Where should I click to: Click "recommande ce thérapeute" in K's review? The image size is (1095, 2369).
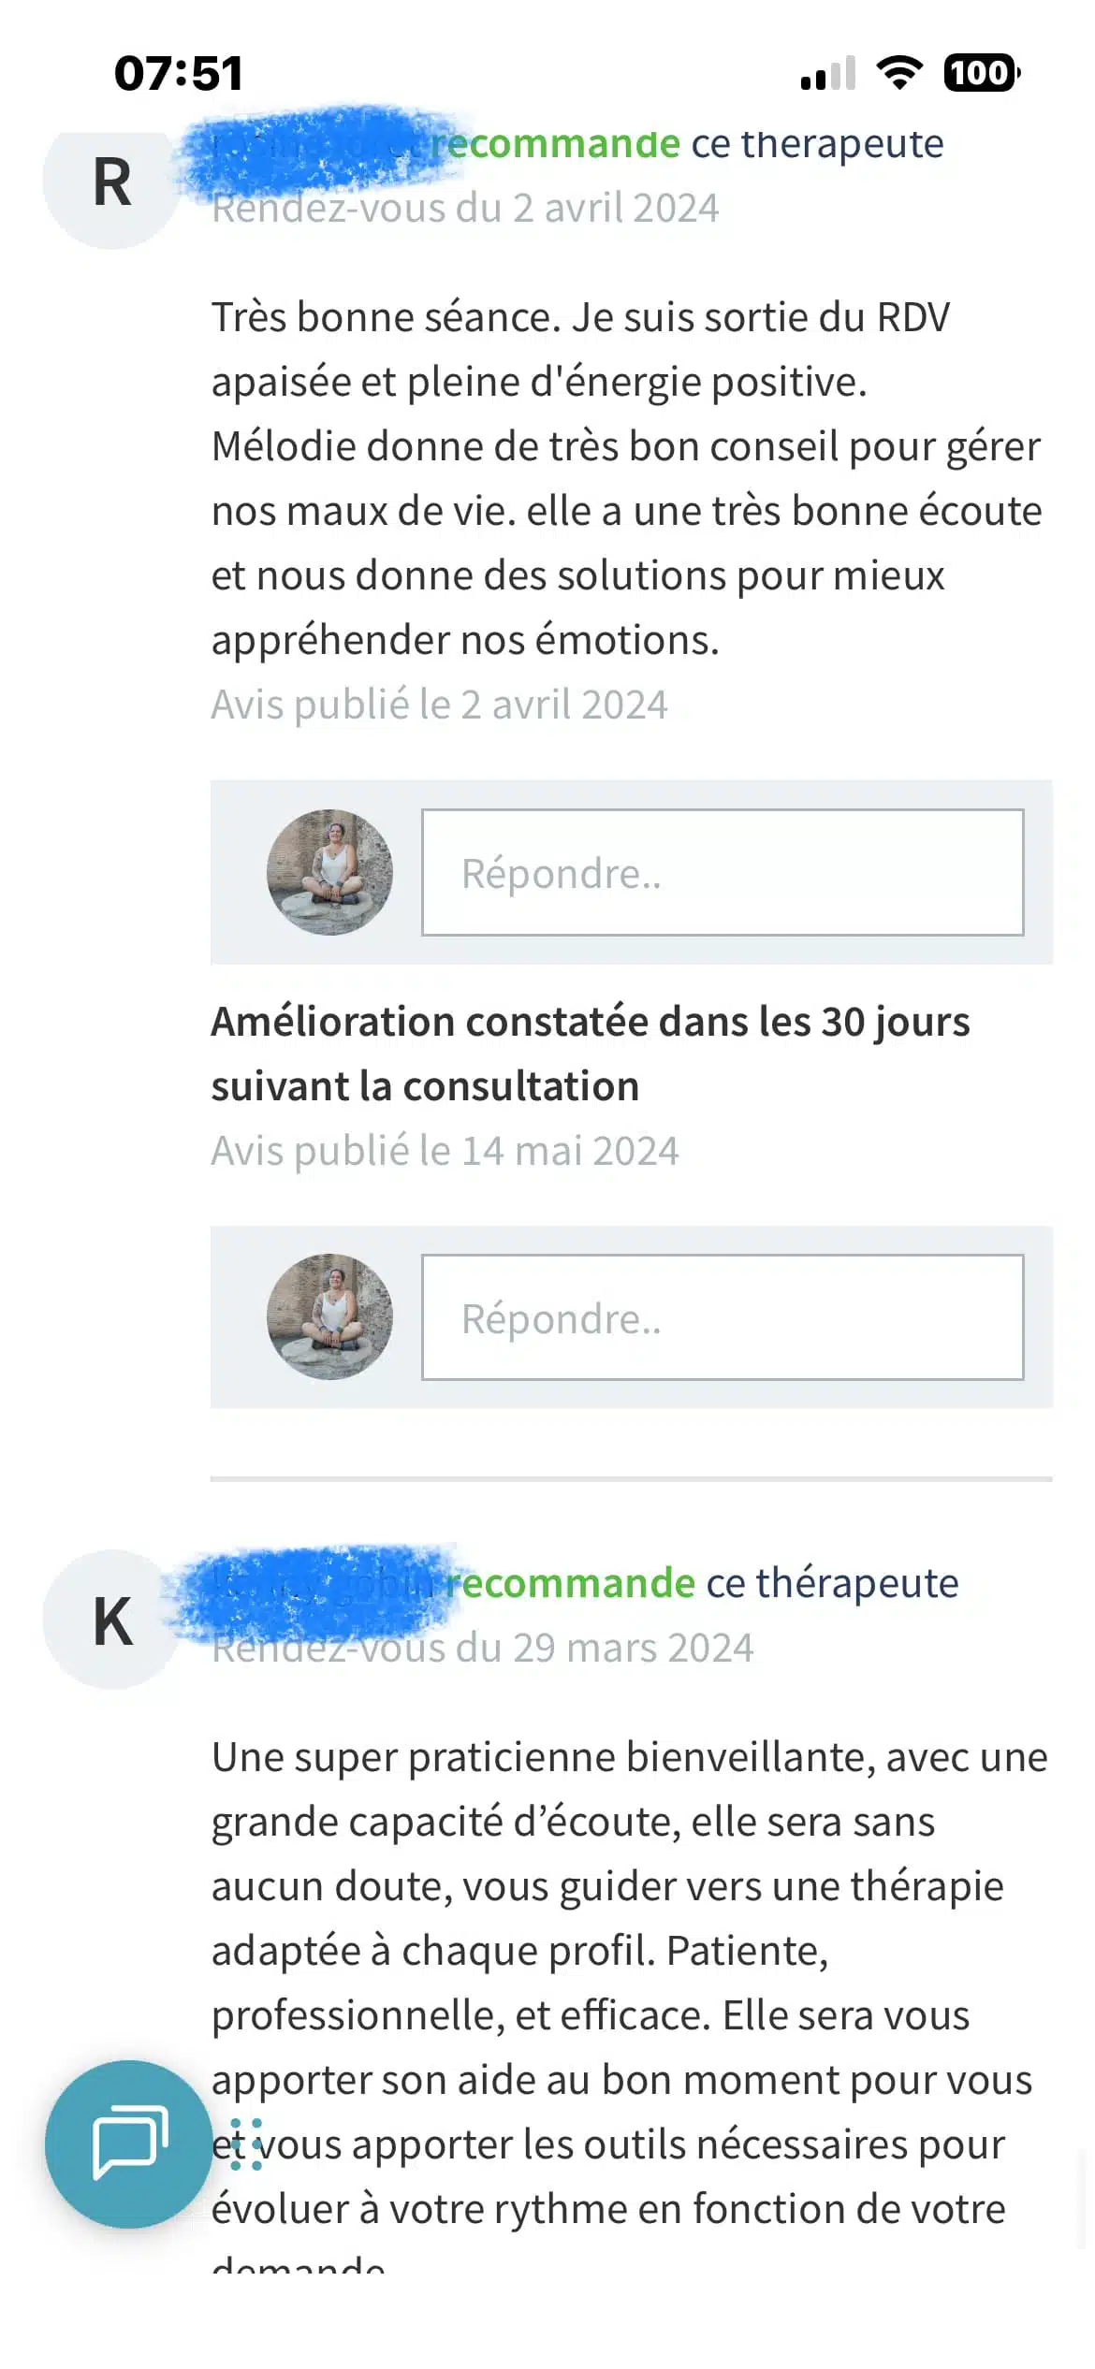coord(702,1583)
